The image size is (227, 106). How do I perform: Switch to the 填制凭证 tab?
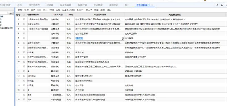[114, 5]
